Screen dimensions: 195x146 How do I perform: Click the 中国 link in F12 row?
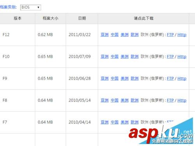click(x=115, y=35)
